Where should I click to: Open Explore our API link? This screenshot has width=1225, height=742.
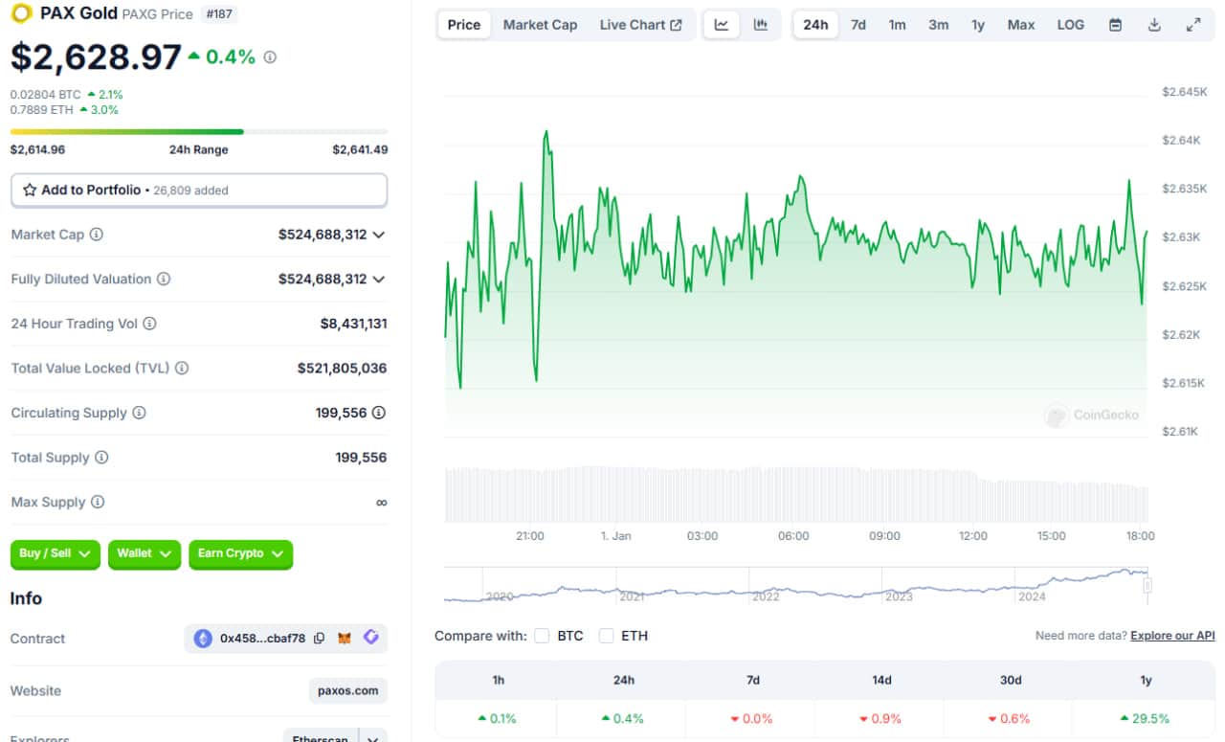tap(1172, 636)
